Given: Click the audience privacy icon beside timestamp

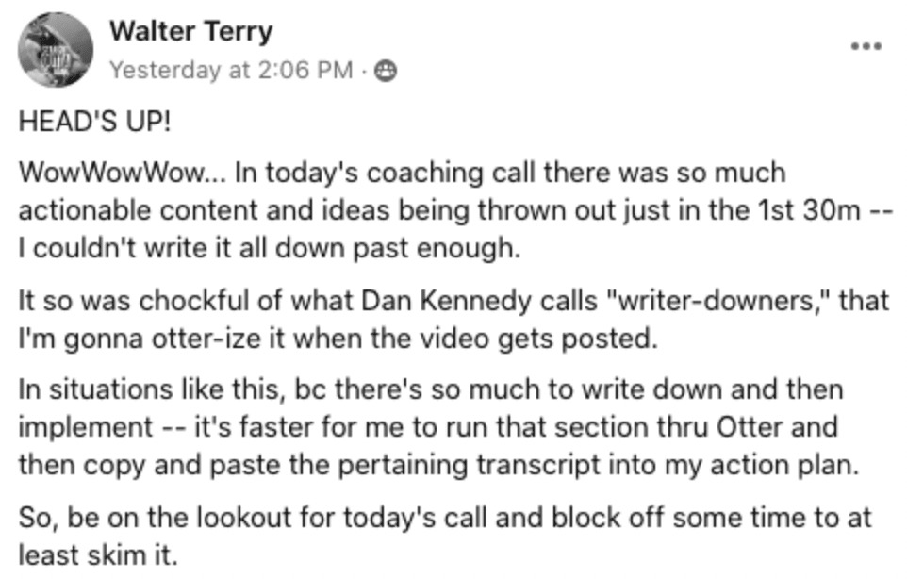Looking at the screenshot, I should (x=387, y=70).
